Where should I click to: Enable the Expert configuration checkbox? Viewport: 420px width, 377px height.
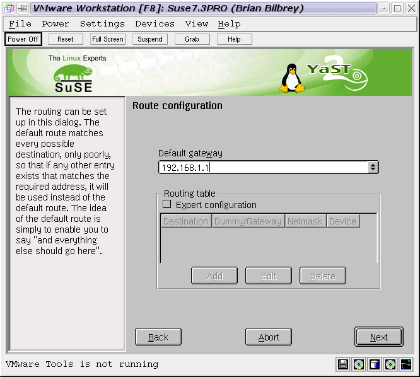coord(167,204)
